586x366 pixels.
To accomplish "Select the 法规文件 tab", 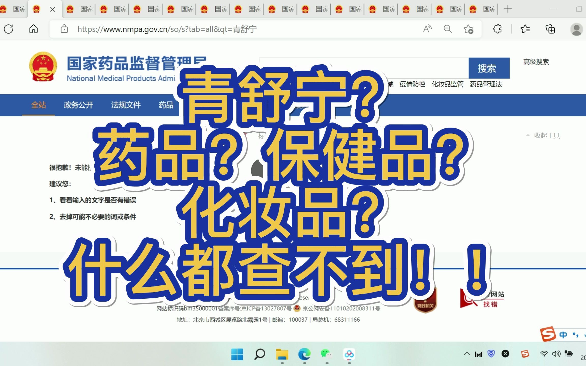I will (x=126, y=105).
